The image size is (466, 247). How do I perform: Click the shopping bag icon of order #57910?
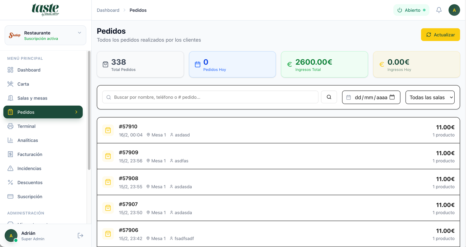(108, 130)
